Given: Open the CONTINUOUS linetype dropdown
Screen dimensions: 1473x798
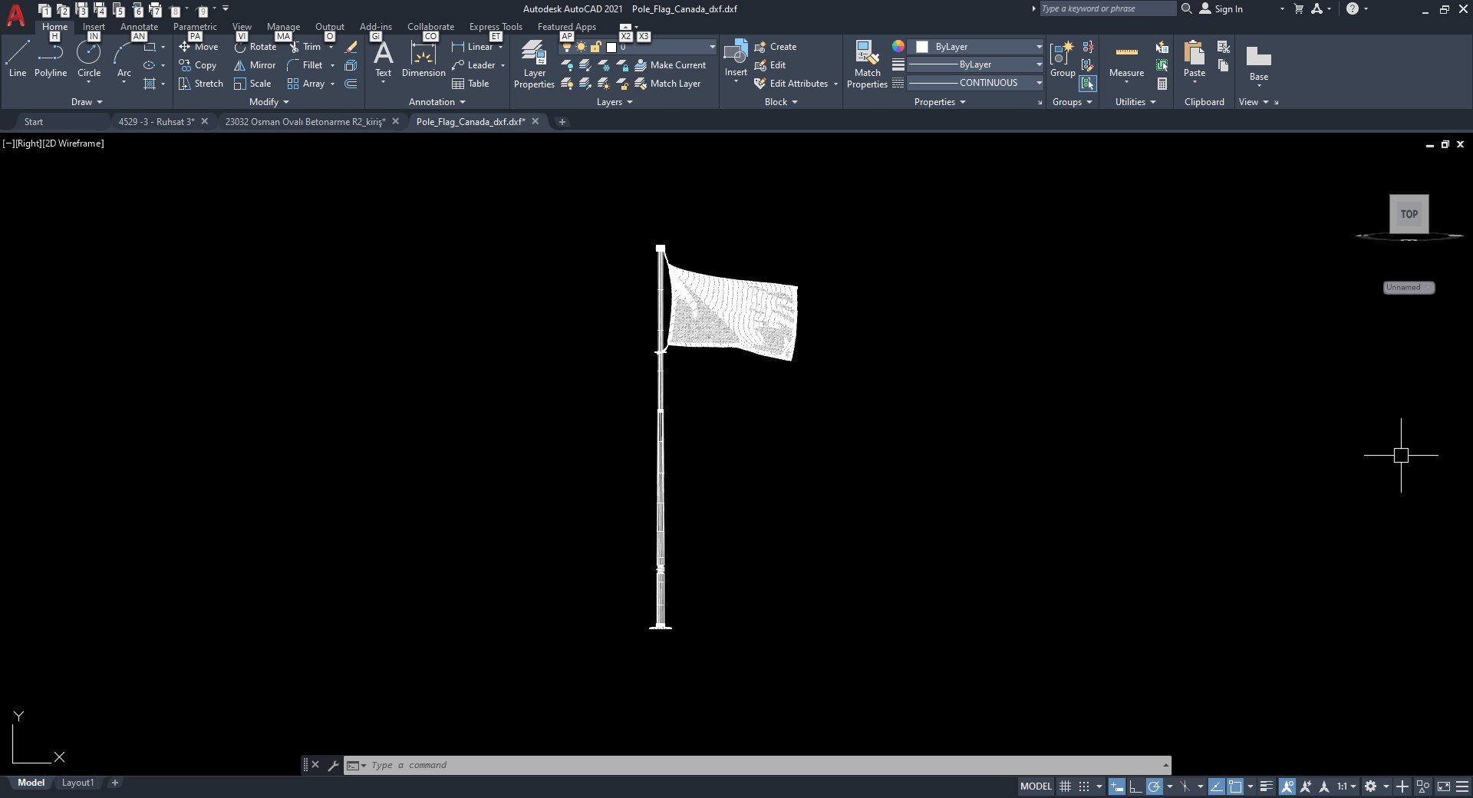Looking at the screenshot, I should click(976, 83).
